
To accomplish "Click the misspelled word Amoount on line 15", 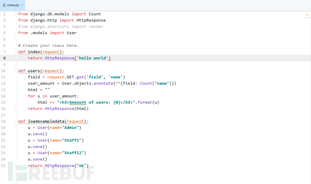I will (x=78, y=102).
